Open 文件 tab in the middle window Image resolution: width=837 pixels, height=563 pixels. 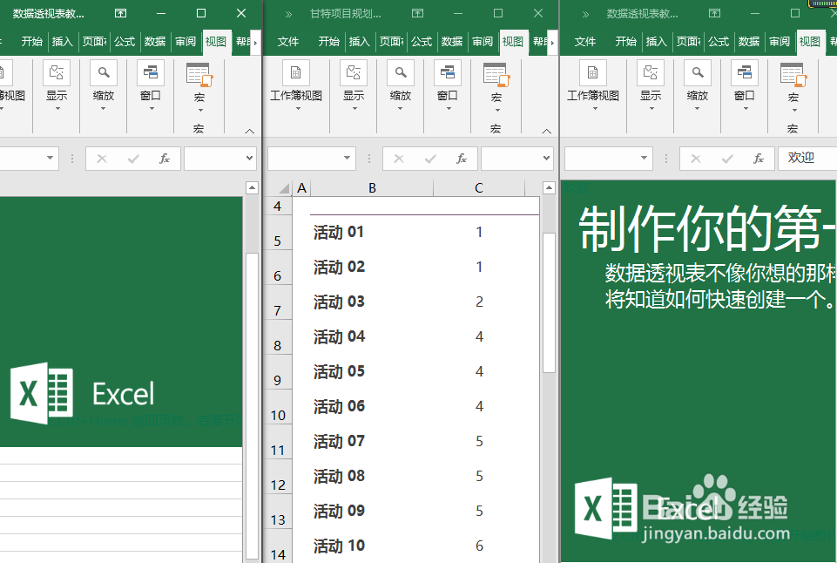(x=288, y=42)
